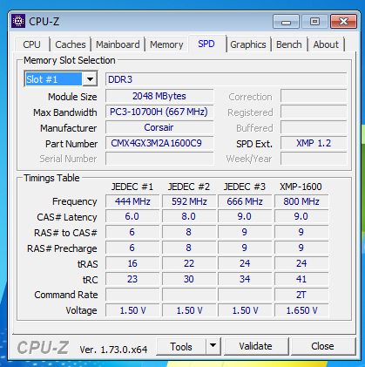Click the XMP-1600 frequency 800 MHz cell

pyautogui.click(x=301, y=201)
